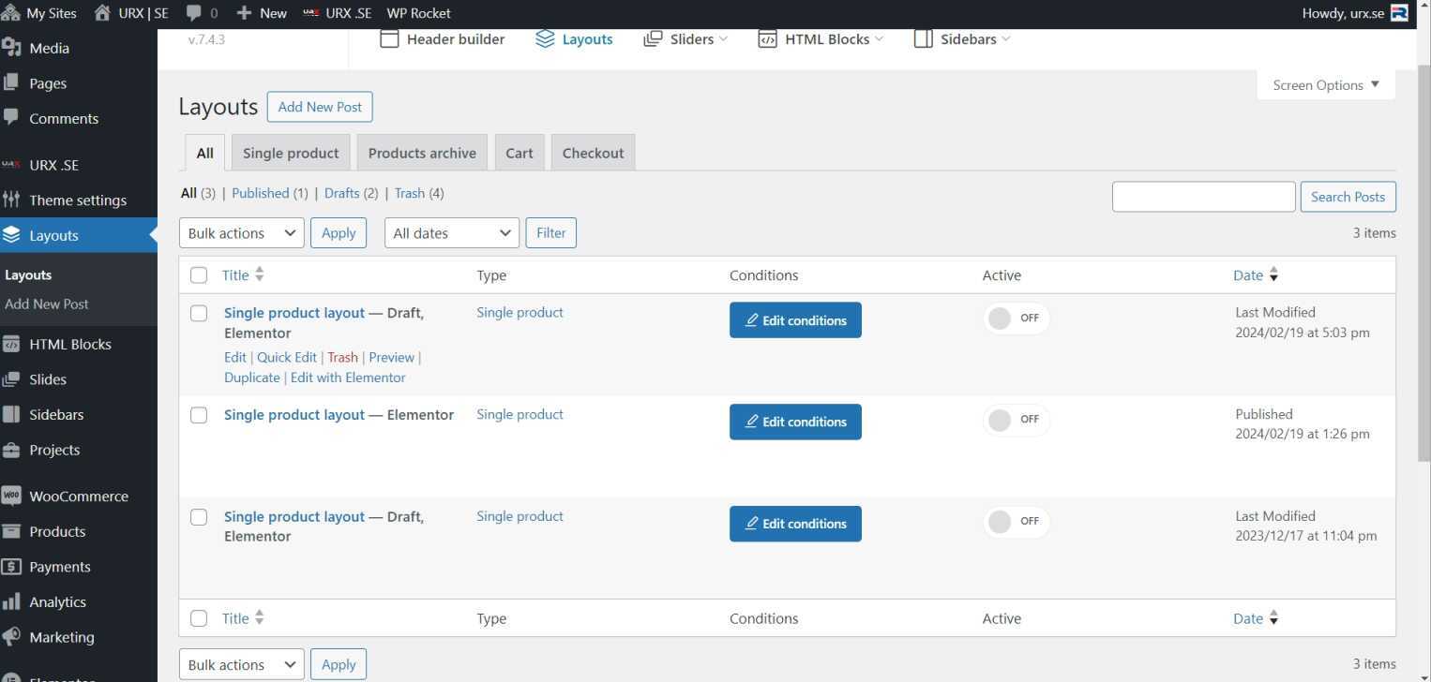Select the Checkout tab

pos(593,154)
